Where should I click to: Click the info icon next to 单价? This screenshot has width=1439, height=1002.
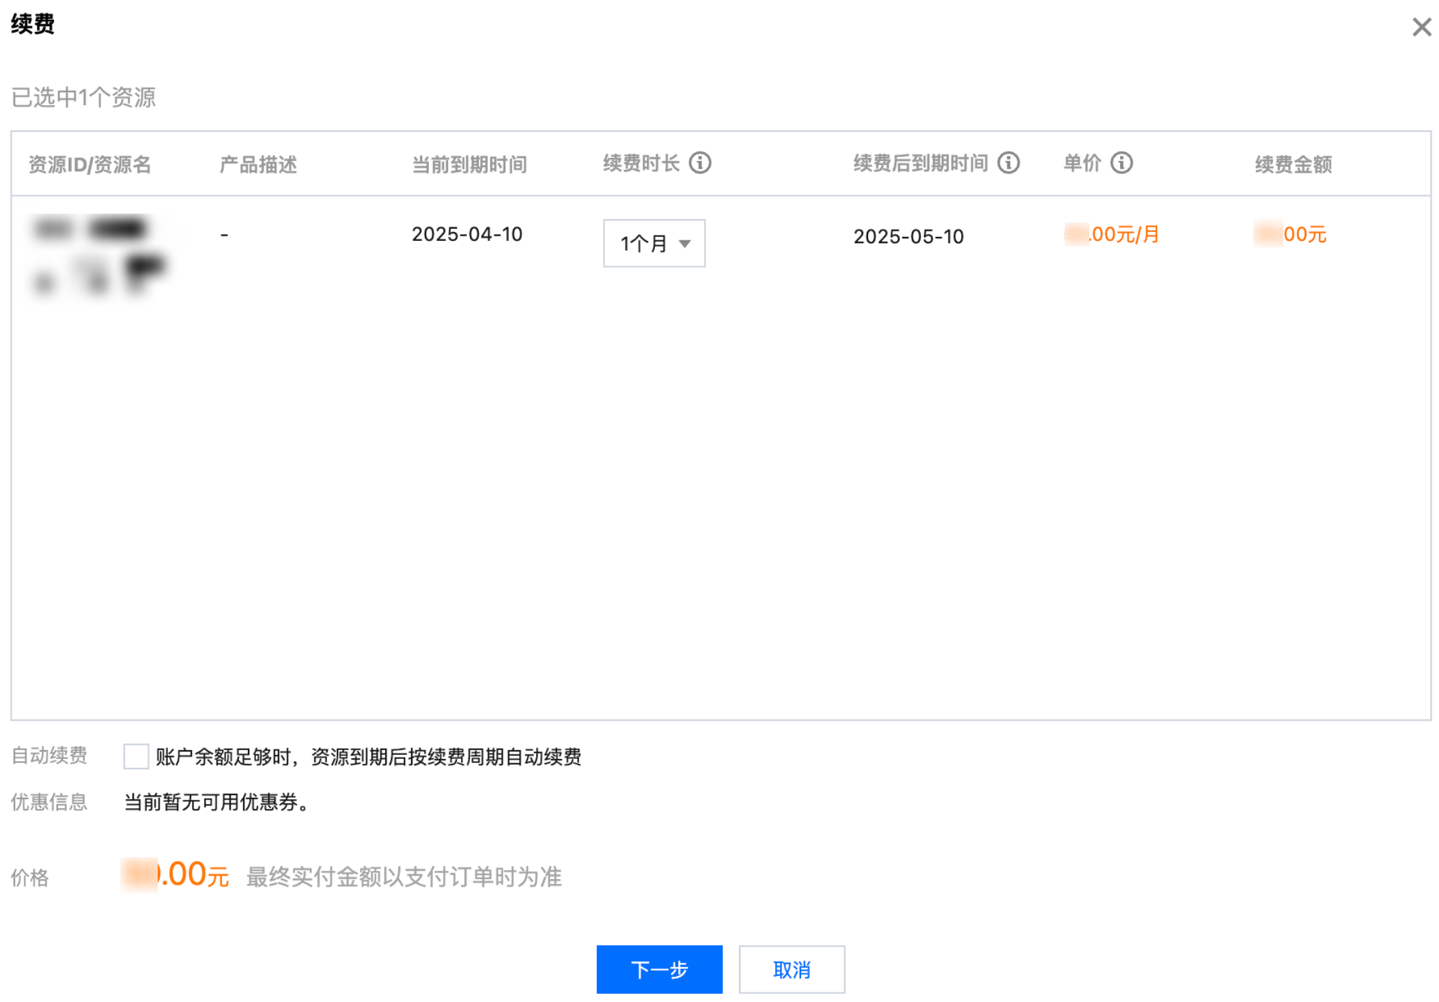1121,163
